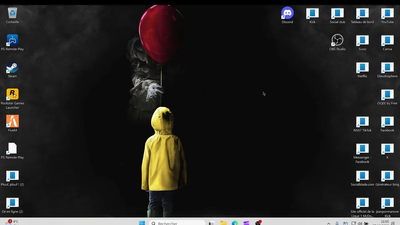
Task: Open File Explorer from the taskbar
Action: pyautogui.click(x=223, y=223)
